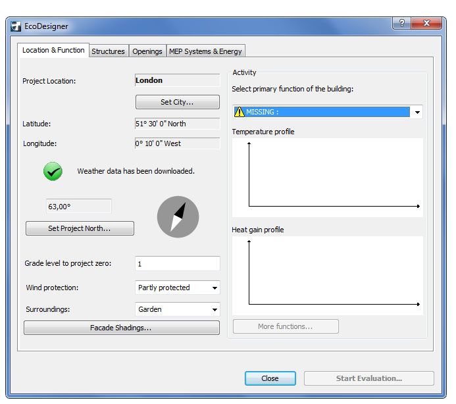Click the project north compass icon
Image resolution: width=456 pixels, height=404 pixels.
click(178, 216)
